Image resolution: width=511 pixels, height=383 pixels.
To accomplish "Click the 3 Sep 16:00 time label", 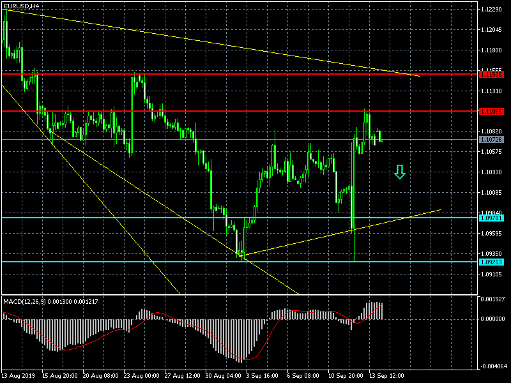I will point(263,376).
